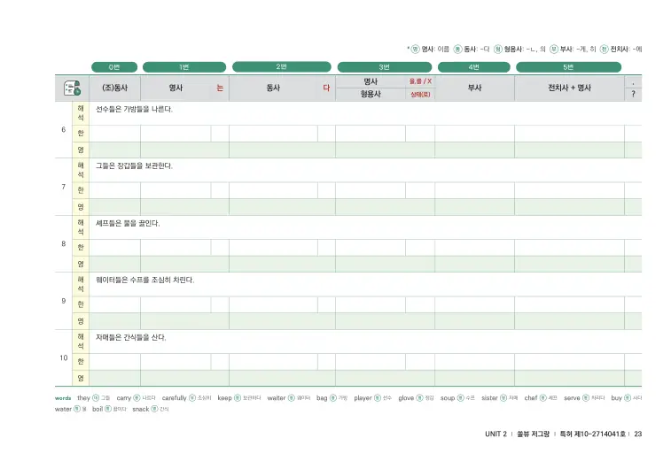Click the red '을,를 / X' header cell
The width and height of the screenshot is (671, 461).
(x=420, y=81)
